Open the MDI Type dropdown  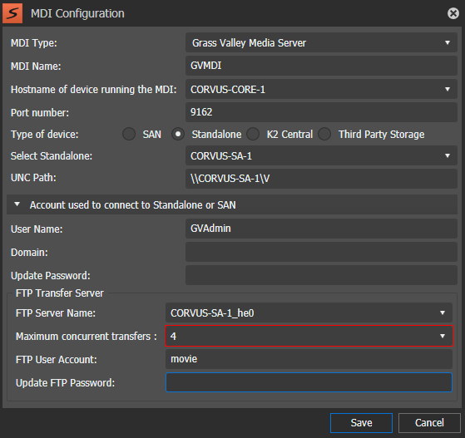pyautogui.click(x=321, y=42)
